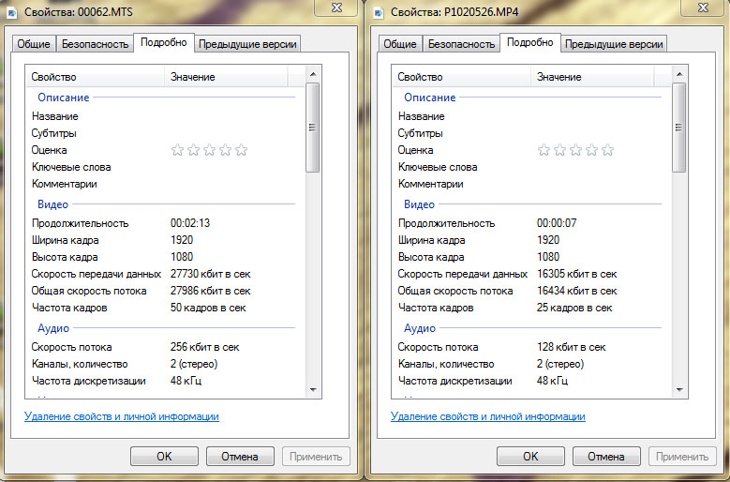This screenshot has height=482, width=730.
Task: Select Ширина кадра row in P1020526.MP4 window
Action: point(531,240)
